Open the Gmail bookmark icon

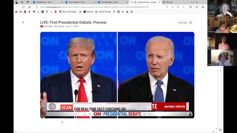coord(123,12)
